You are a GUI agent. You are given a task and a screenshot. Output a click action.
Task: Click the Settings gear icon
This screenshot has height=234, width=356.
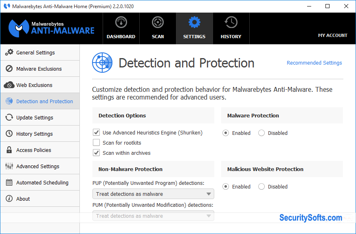pos(194,22)
